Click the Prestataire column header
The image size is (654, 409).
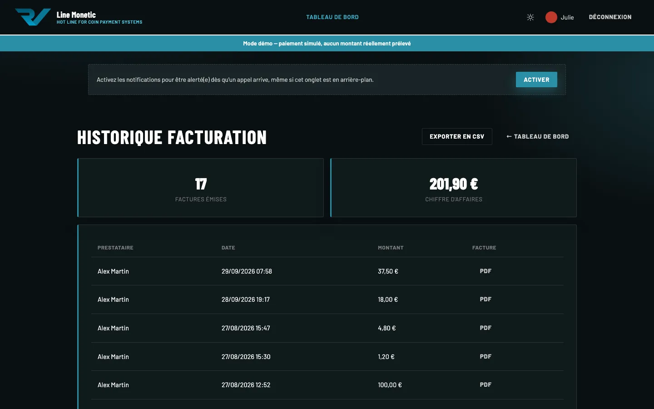pyautogui.click(x=115, y=248)
